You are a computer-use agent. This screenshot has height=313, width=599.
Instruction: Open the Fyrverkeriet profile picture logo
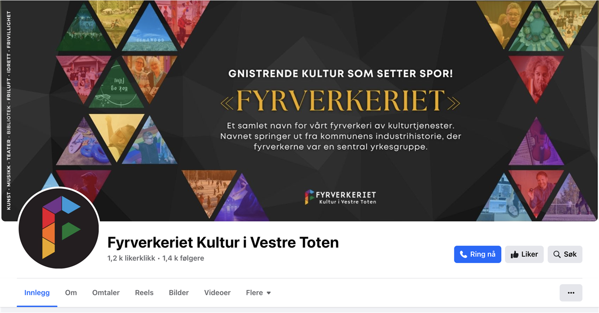[59, 228]
